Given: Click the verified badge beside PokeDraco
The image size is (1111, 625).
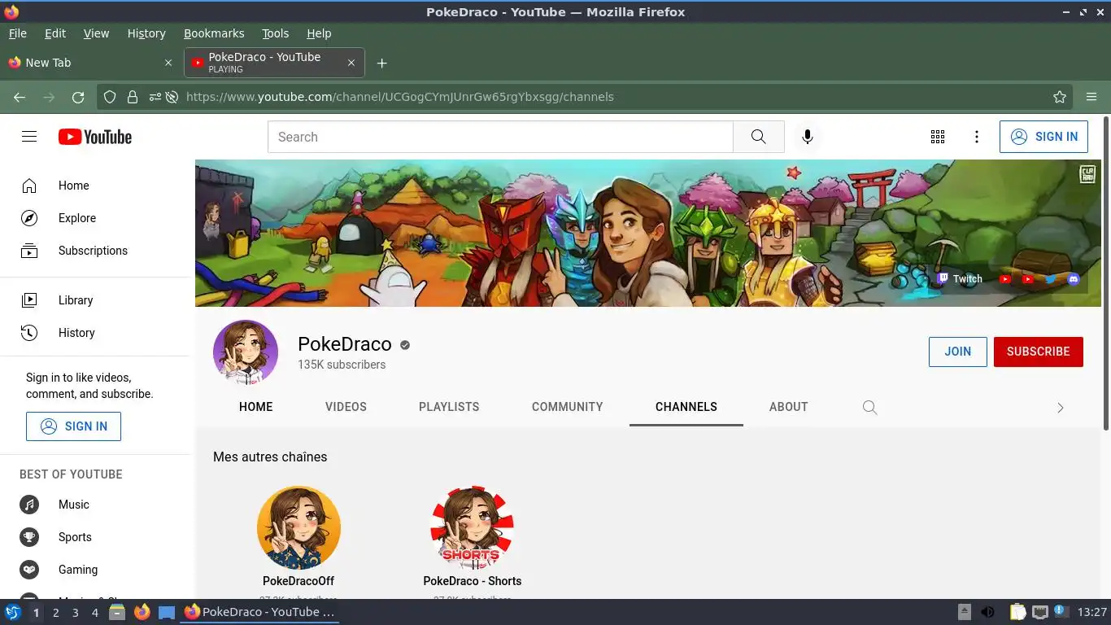Looking at the screenshot, I should (x=405, y=345).
